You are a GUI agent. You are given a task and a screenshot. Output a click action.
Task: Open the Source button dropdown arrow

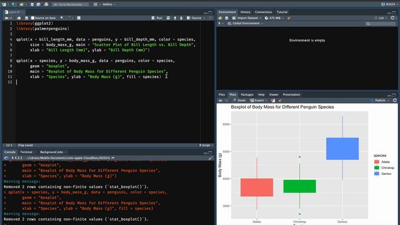[x=204, y=18]
